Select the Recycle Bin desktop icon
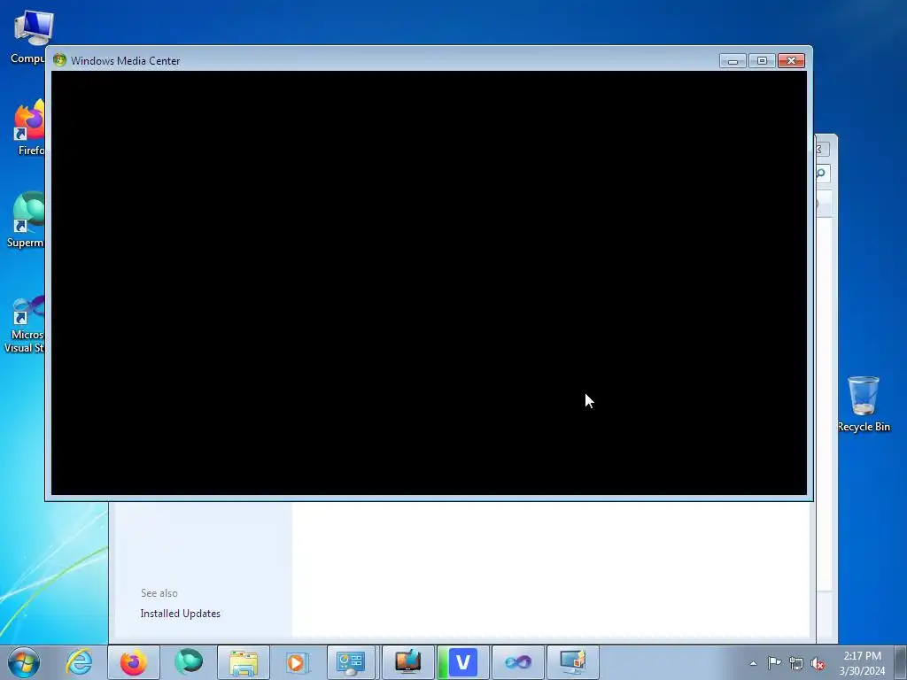 (x=864, y=404)
